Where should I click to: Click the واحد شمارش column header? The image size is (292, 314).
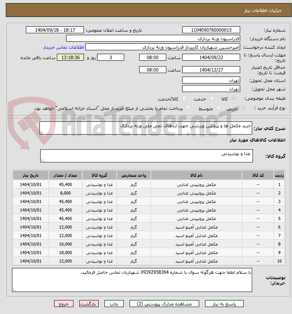(x=133, y=175)
